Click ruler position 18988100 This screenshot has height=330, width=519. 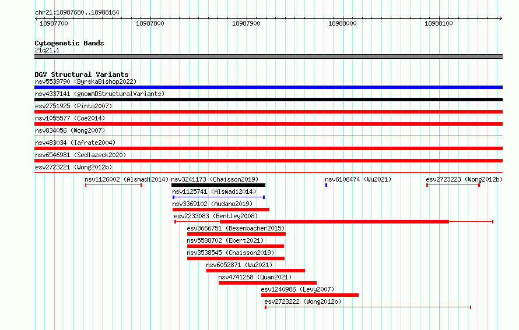439,23
